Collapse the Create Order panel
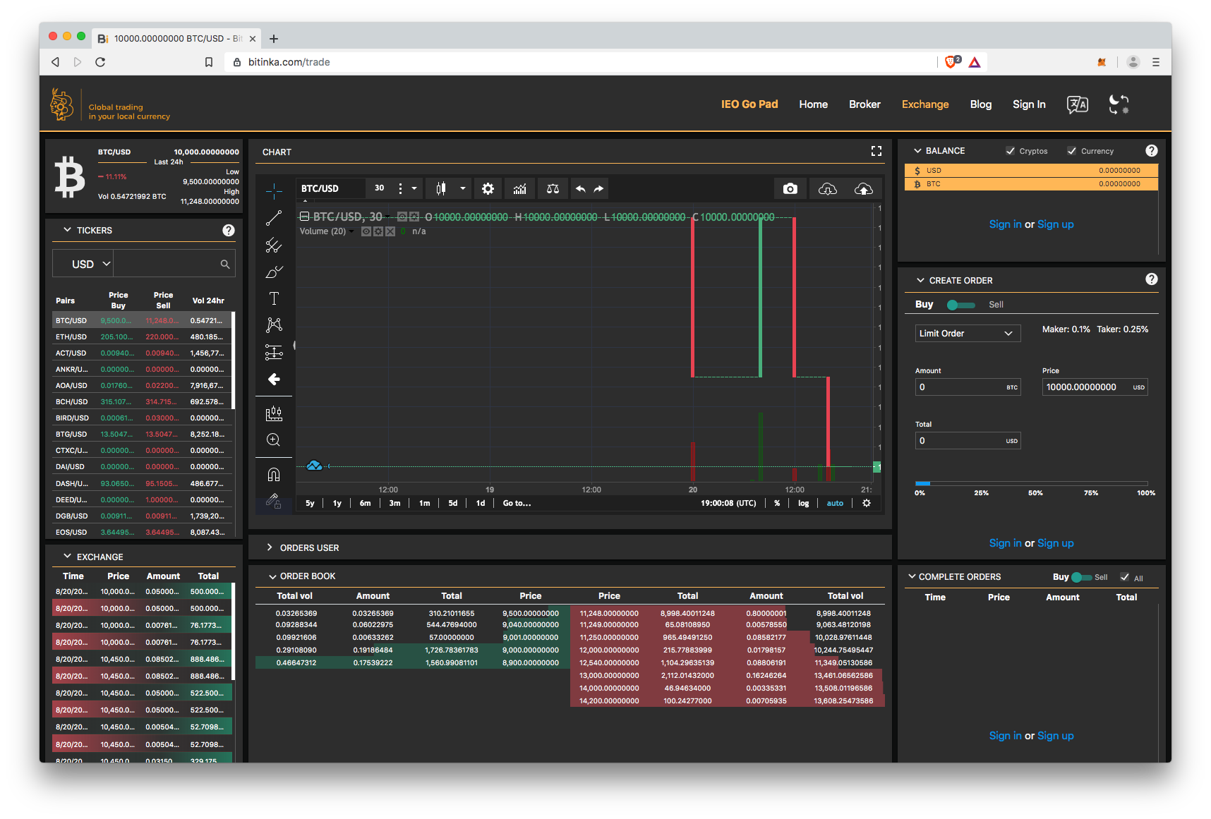This screenshot has height=819, width=1211. pos(921,280)
